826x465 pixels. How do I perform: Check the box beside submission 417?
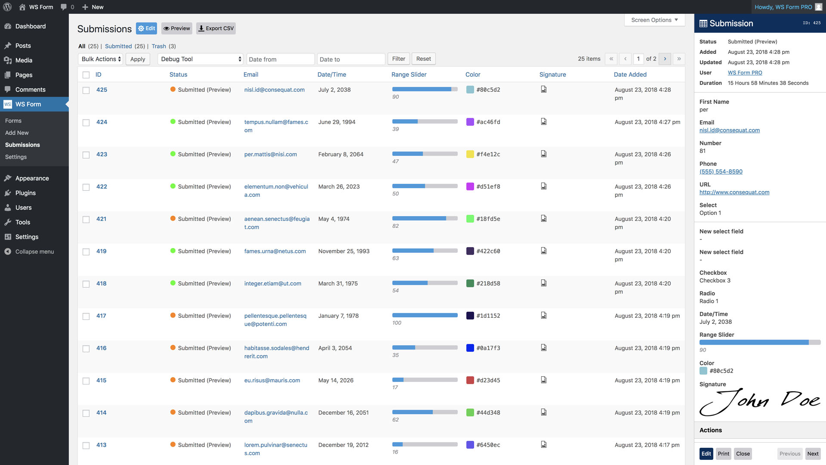click(x=86, y=316)
